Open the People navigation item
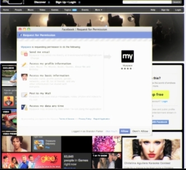The width and height of the screenshot is (186, 170). [x=18, y=10]
